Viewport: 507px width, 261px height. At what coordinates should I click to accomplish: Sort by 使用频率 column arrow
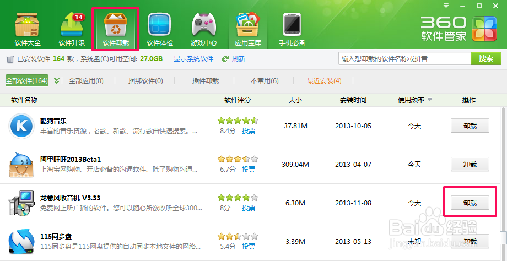[430, 100]
